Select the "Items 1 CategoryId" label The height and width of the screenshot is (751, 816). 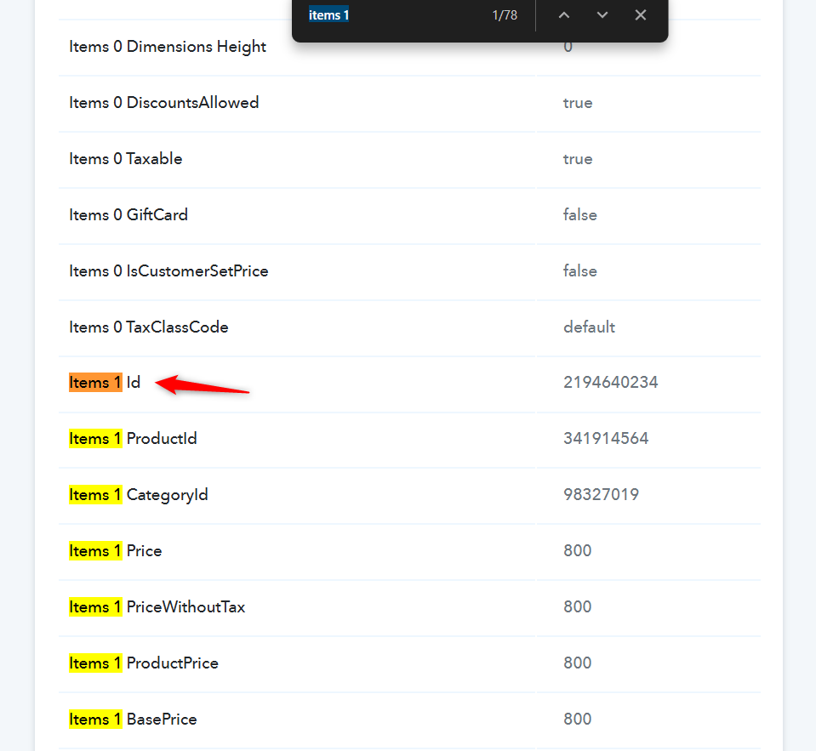[139, 495]
